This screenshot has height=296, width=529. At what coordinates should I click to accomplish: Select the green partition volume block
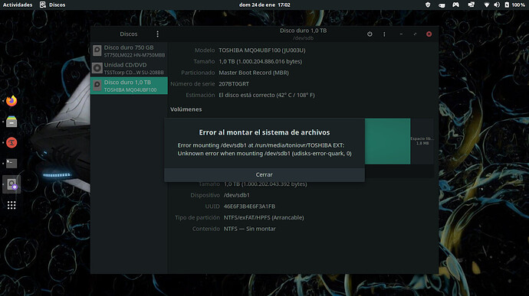[x=388, y=141]
